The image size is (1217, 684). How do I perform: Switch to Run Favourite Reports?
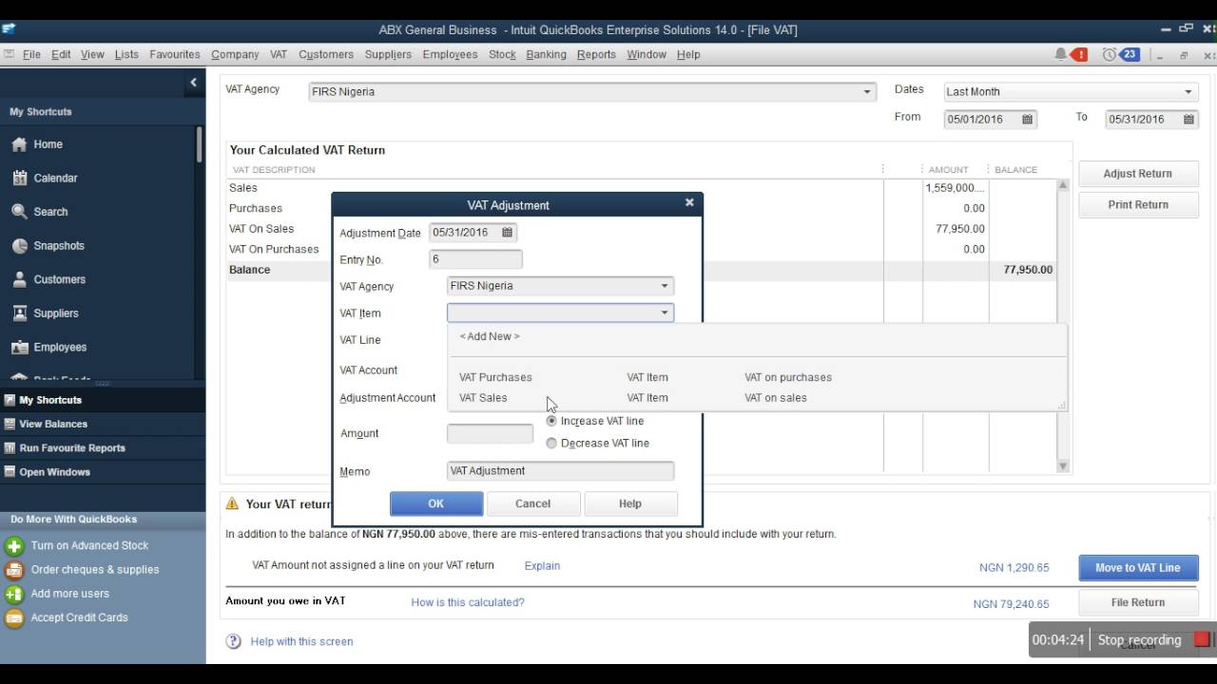(x=72, y=448)
